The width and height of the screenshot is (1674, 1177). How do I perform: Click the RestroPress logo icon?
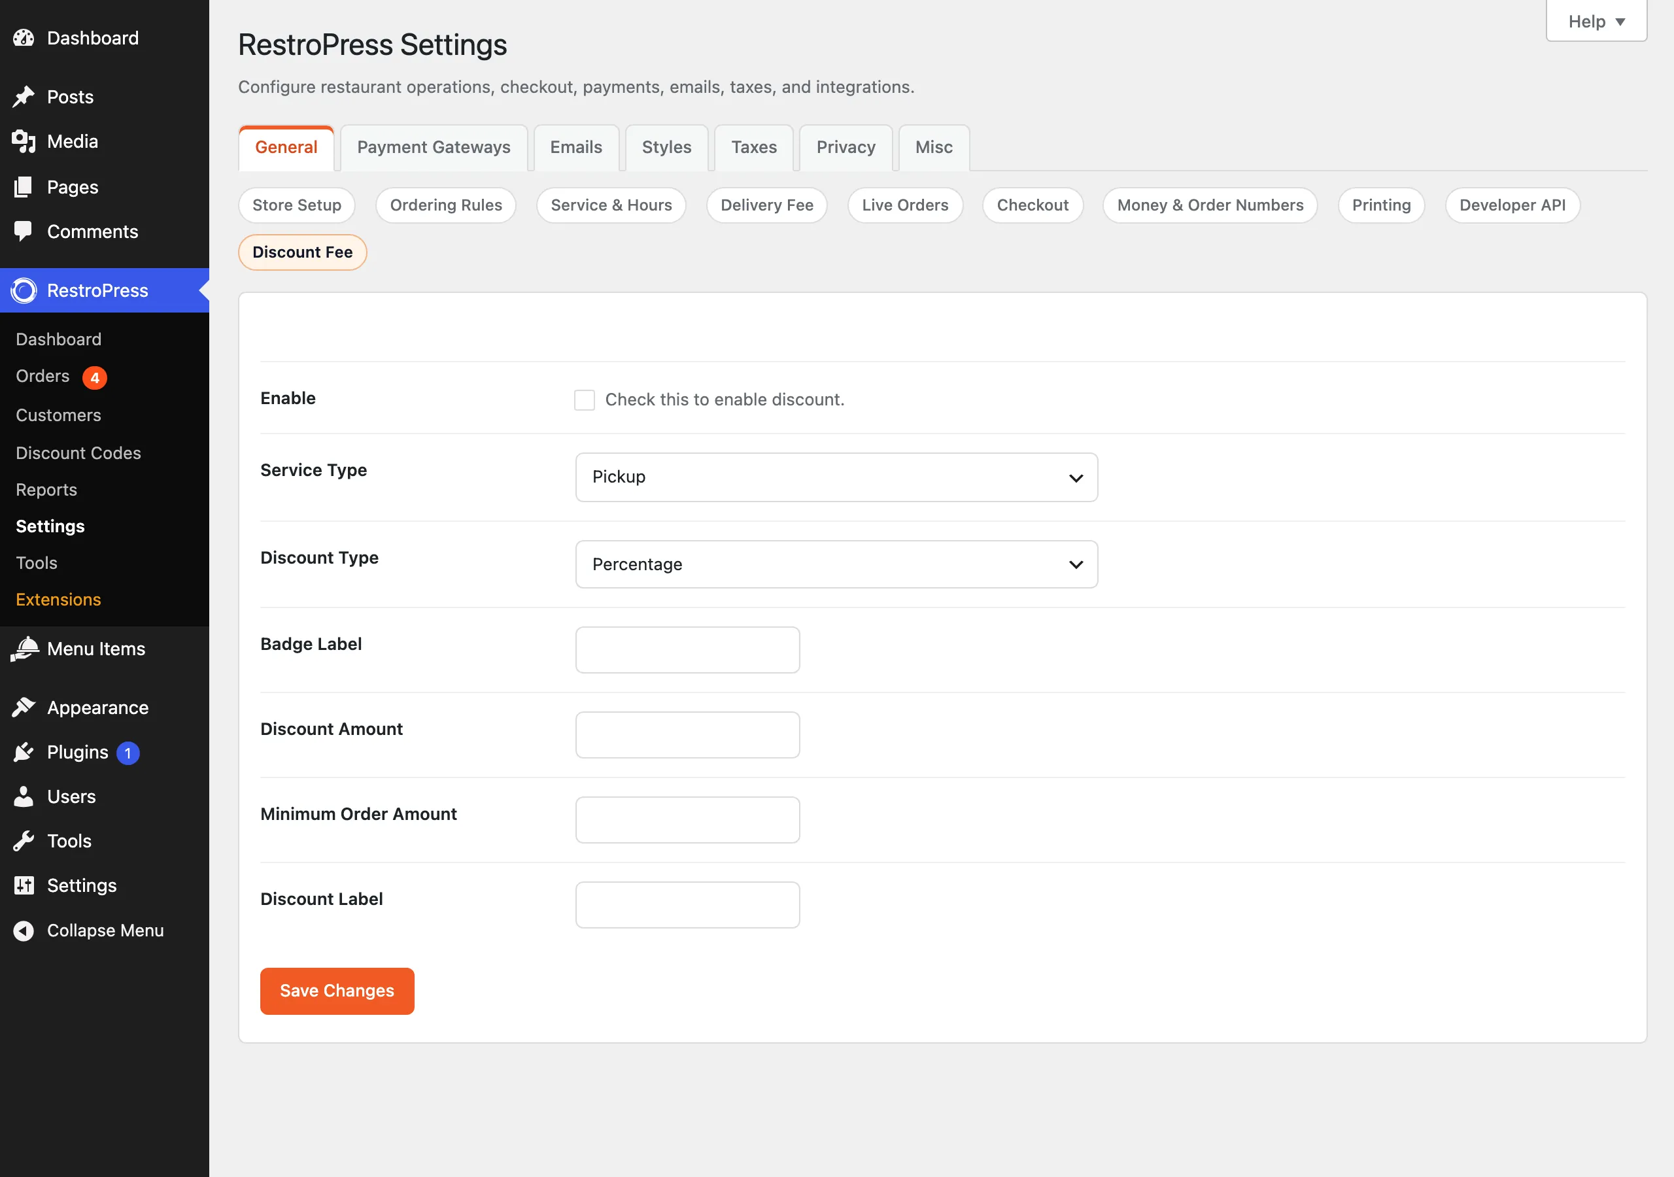pos(24,290)
